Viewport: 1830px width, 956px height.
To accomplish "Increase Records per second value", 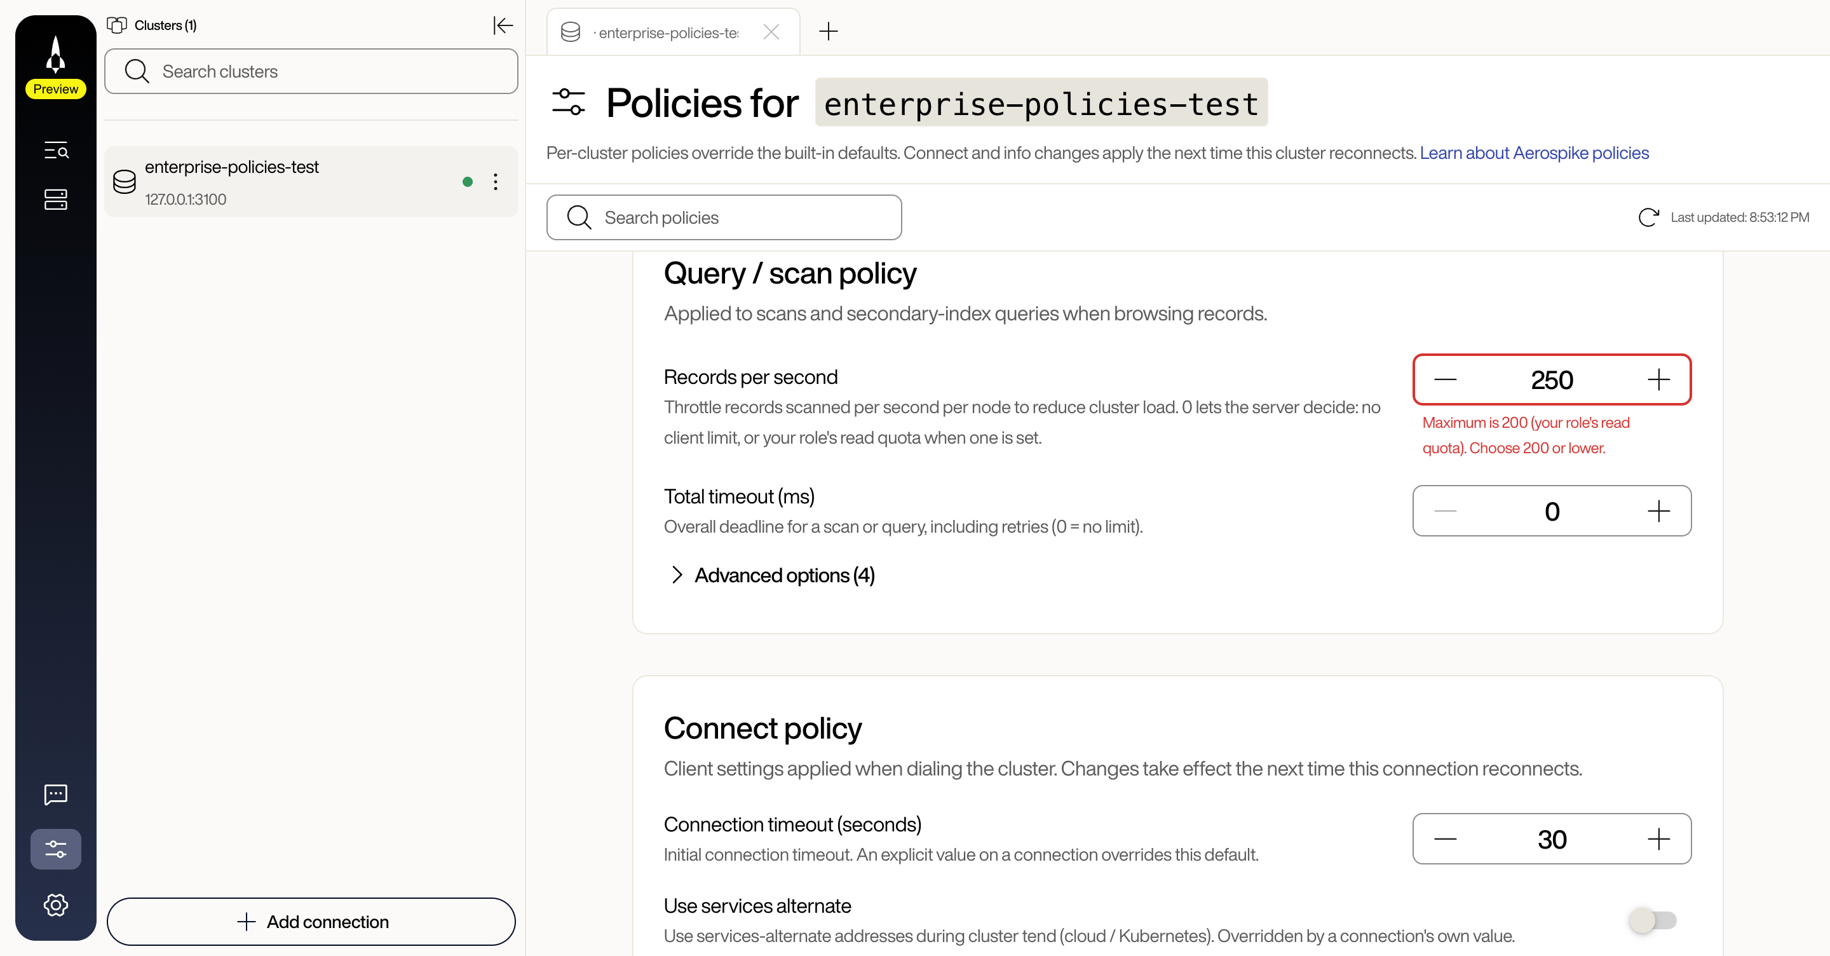I will 1659,379.
